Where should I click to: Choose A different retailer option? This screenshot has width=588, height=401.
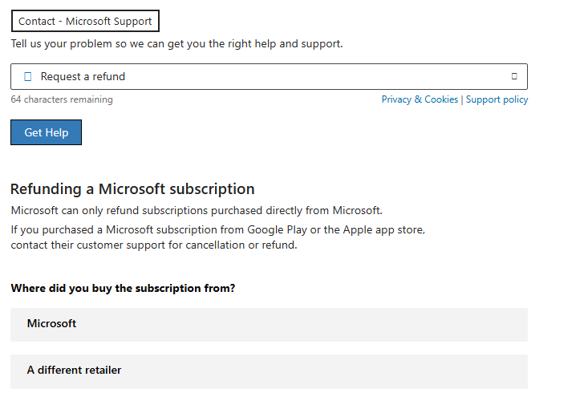269,371
